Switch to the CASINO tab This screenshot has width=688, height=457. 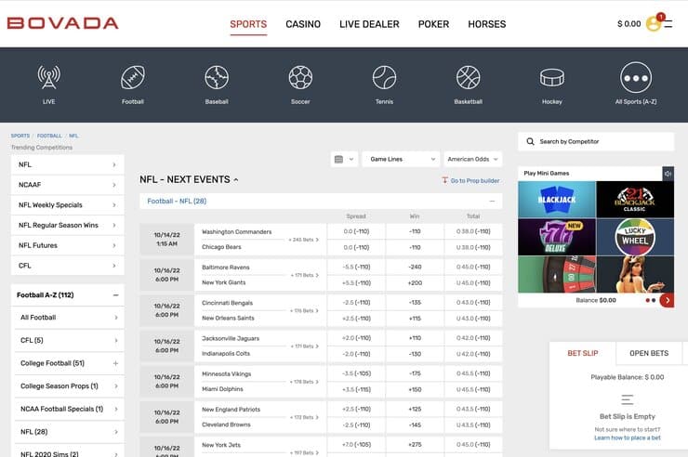tap(303, 24)
